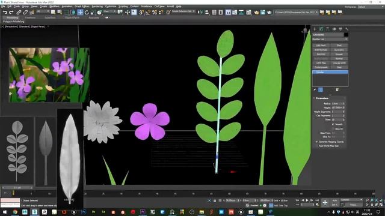Click the Undo arrow icon
This screenshot has width=385, height=216.
coord(5,12)
